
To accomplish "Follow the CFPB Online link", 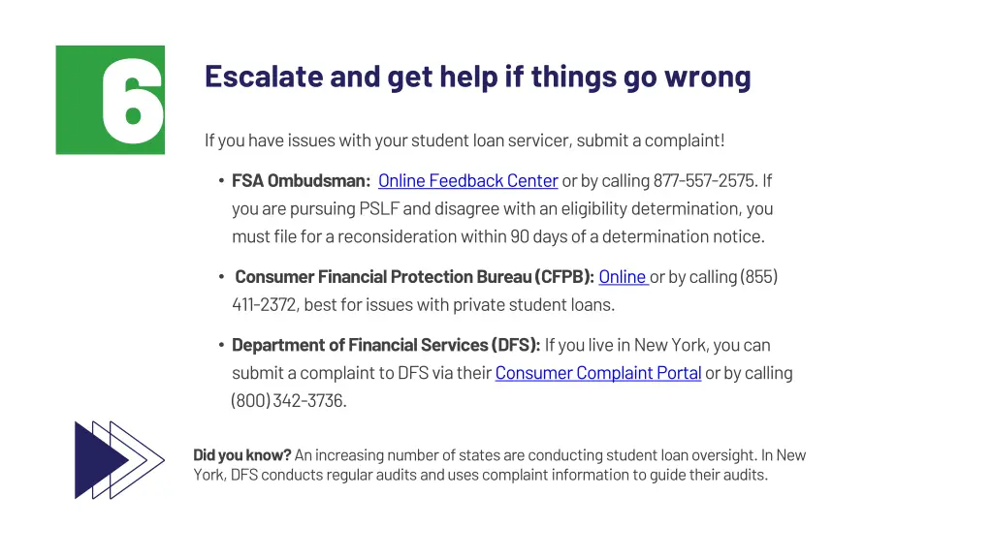I will [x=623, y=277].
